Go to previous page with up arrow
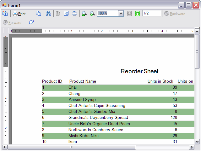Viewport: 201px width, 151px height. [x=129, y=14]
